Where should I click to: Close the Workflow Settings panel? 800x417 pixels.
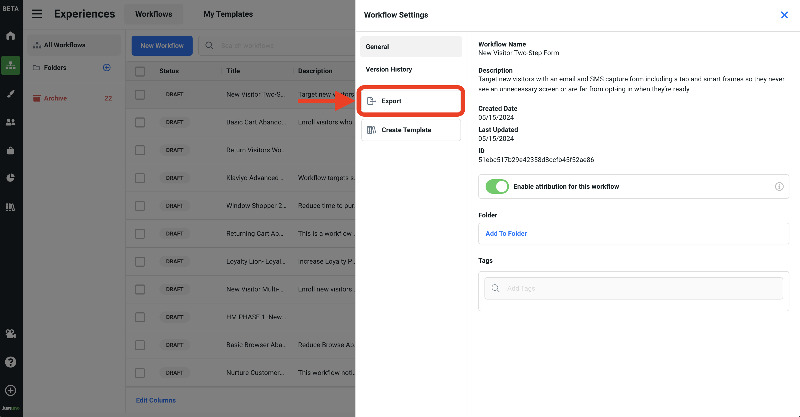pyautogui.click(x=784, y=15)
